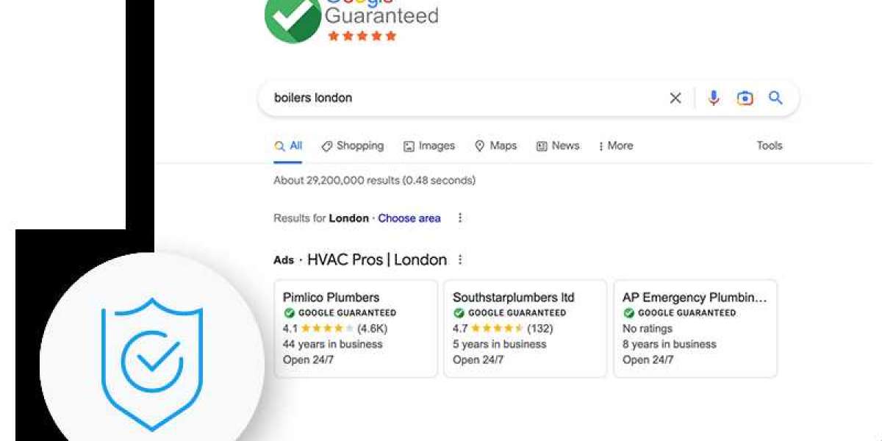This screenshot has width=882, height=441.
Task: Open image search with the camera lens icon
Action: pyautogui.click(x=745, y=98)
